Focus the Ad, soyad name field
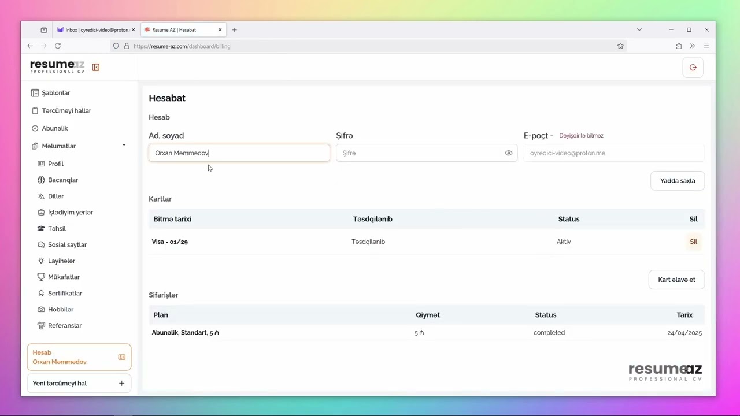 [x=239, y=153]
